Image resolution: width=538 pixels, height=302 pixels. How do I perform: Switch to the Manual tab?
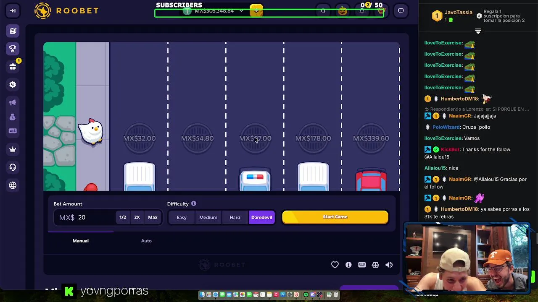(81, 241)
